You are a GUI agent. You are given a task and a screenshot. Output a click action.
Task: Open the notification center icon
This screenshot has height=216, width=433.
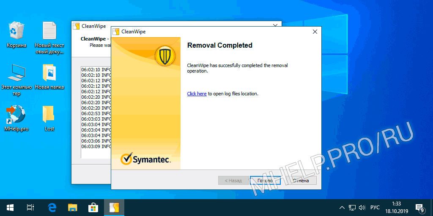[420, 208]
